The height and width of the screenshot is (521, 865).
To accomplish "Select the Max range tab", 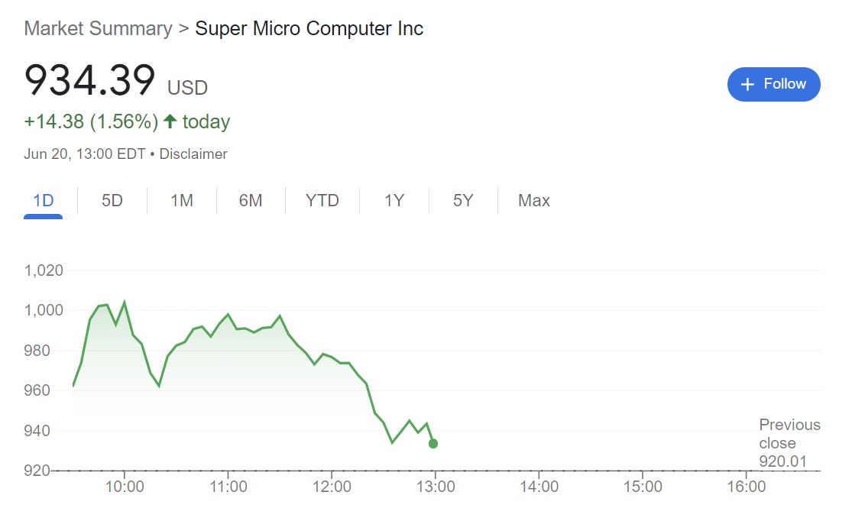I will [533, 201].
